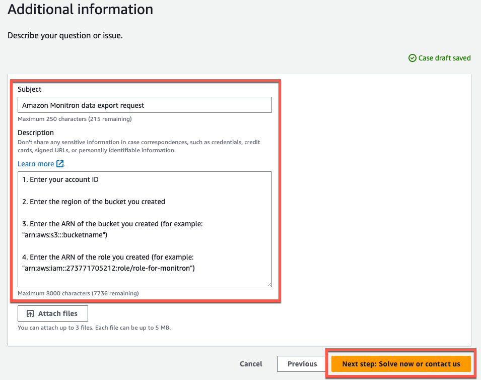Screen dimensions: 481x380
Task: Click the resize handle of the Description box
Action: click(x=268, y=285)
